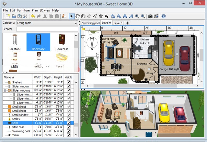Toggle Visible checkbox for Slider window
Screen dimensions: 207x142
click(69, 86)
